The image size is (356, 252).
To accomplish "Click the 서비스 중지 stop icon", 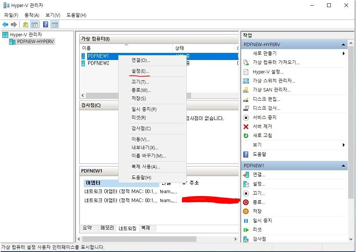I will point(246,117).
